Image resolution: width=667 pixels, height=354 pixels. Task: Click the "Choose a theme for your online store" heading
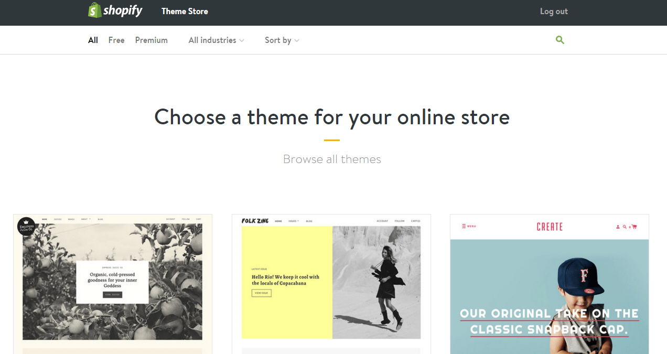coord(332,116)
